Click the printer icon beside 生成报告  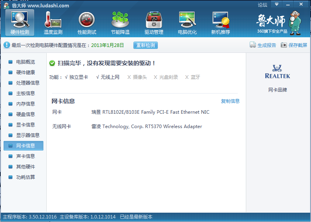coord(253,45)
